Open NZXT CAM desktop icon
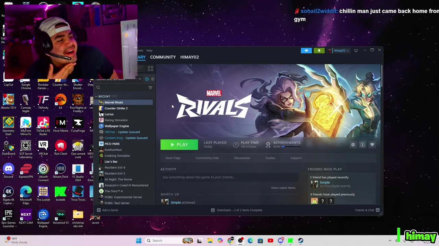 coord(26,216)
